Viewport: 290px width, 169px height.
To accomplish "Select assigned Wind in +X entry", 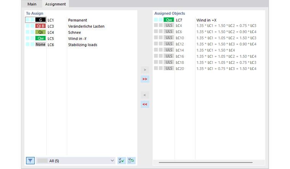I will (x=206, y=20).
